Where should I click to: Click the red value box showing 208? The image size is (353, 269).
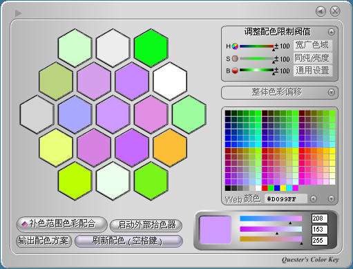pyautogui.click(x=319, y=219)
